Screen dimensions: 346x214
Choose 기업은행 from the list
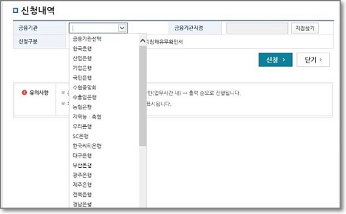pyautogui.click(x=82, y=68)
